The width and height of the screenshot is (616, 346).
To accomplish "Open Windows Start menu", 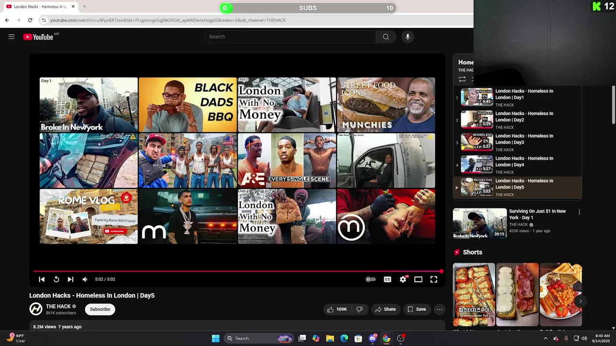I will pos(216,338).
